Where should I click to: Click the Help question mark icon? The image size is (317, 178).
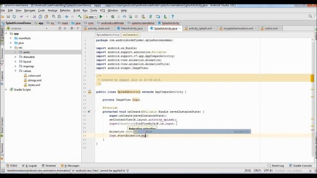click(x=172, y=17)
